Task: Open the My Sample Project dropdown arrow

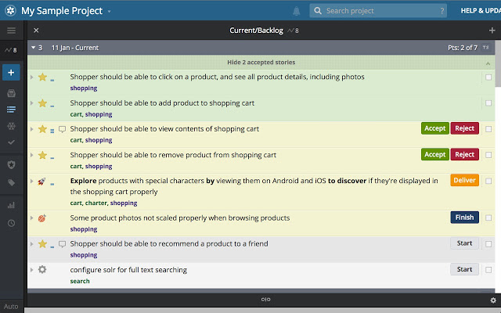Action: pyautogui.click(x=109, y=11)
